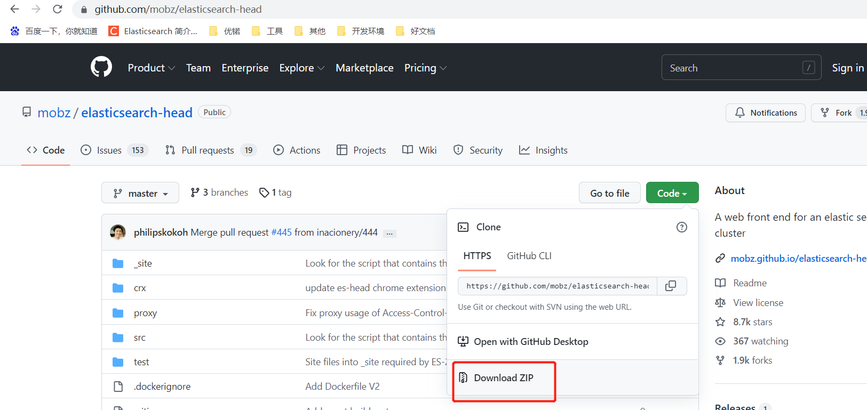The height and width of the screenshot is (410, 867).
Task: Go to GitHub home via Octocat logo
Action: 101,67
